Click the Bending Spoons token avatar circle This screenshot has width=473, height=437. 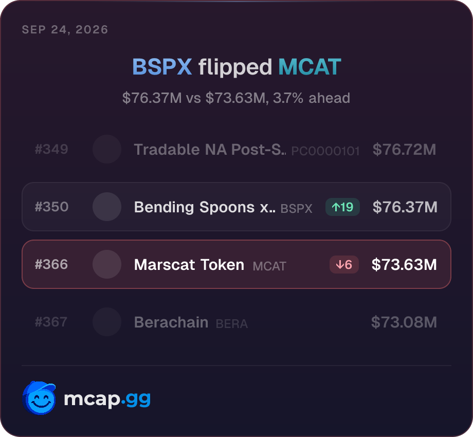107,207
